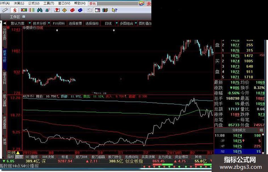Select highlighted trade row :52 1075
The height and width of the screenshot is (172, 268).
tap(238, 151)
